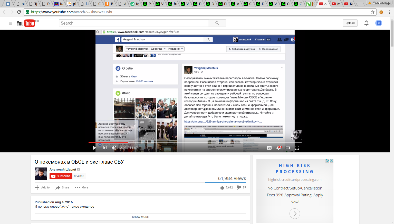The width and height of the screenshot is (394, 224).
Task: Switch to the last YouTube tab
Action: (x=349, y=4)
